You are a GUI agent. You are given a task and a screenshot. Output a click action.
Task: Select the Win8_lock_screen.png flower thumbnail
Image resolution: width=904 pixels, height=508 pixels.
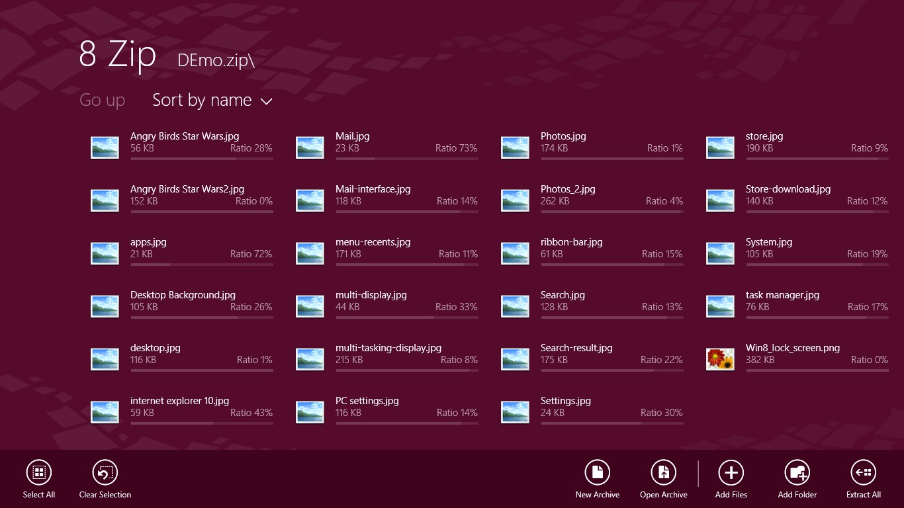[x=720, y=359]
